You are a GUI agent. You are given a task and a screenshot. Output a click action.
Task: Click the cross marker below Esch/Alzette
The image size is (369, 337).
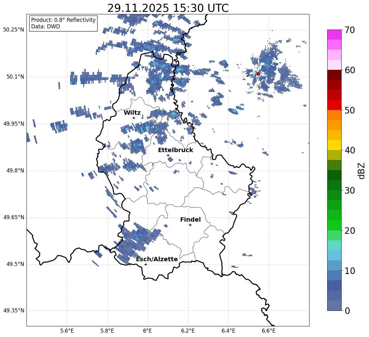(146, 264)
